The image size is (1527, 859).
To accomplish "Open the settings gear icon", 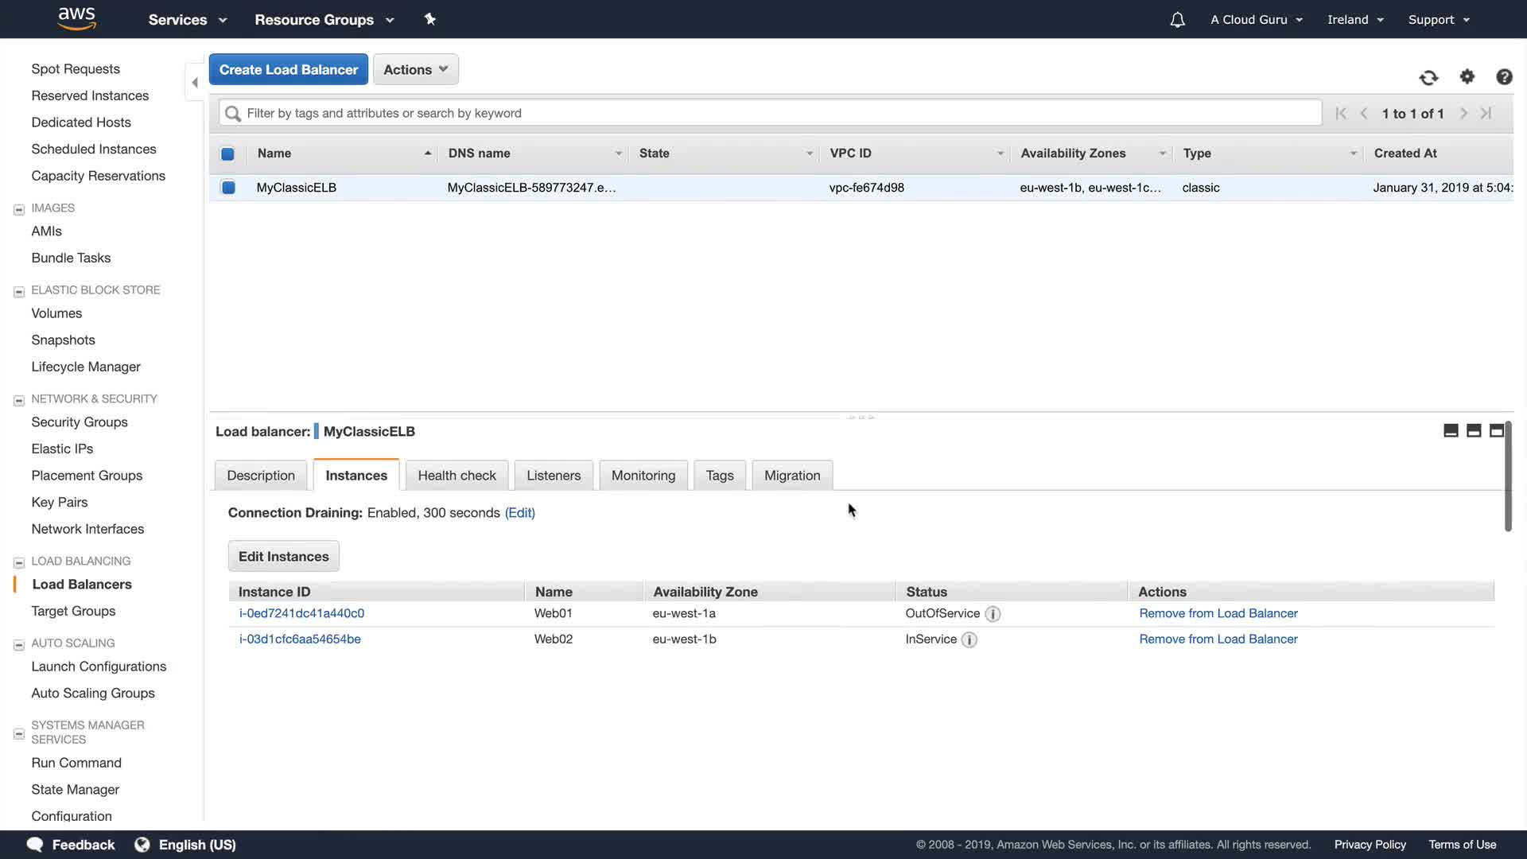I will click(x=1467, y=76).
